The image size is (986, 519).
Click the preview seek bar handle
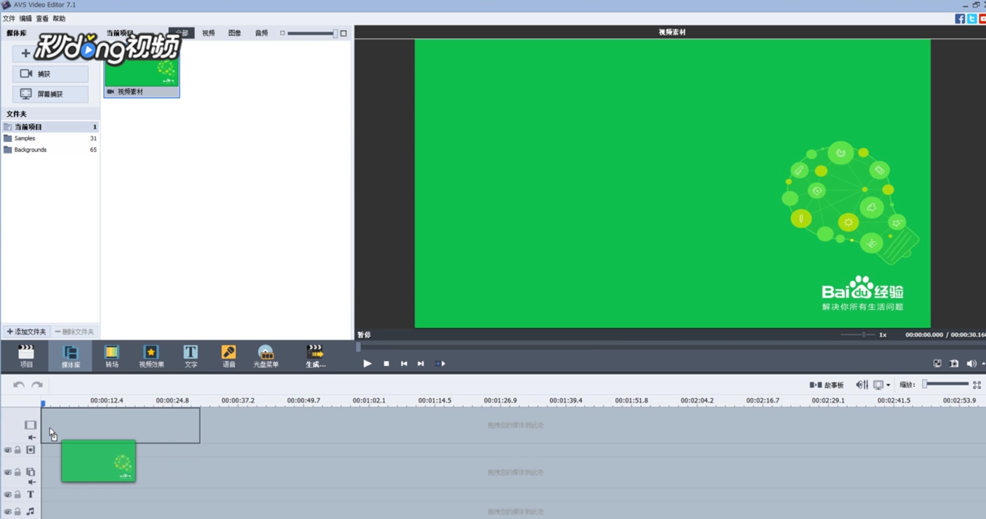tap(358, 347)
